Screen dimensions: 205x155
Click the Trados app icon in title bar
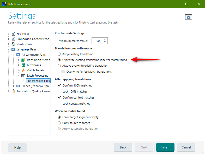pyautogui.click(x=4, y=4)
